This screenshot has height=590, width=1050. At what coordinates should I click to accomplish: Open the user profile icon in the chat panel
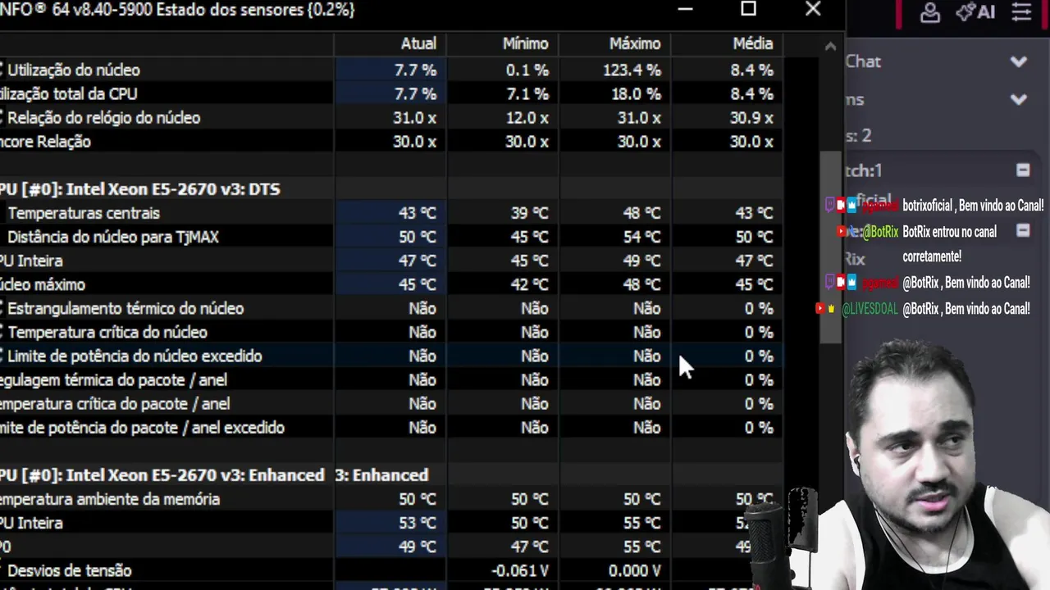pyautogui.click(x=929, y=11)
